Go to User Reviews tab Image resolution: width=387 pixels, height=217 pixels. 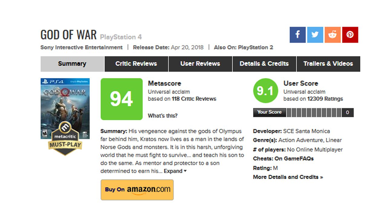coord(200,64)
